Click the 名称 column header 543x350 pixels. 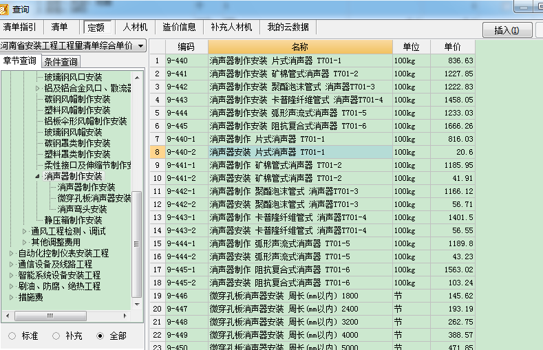300,47
